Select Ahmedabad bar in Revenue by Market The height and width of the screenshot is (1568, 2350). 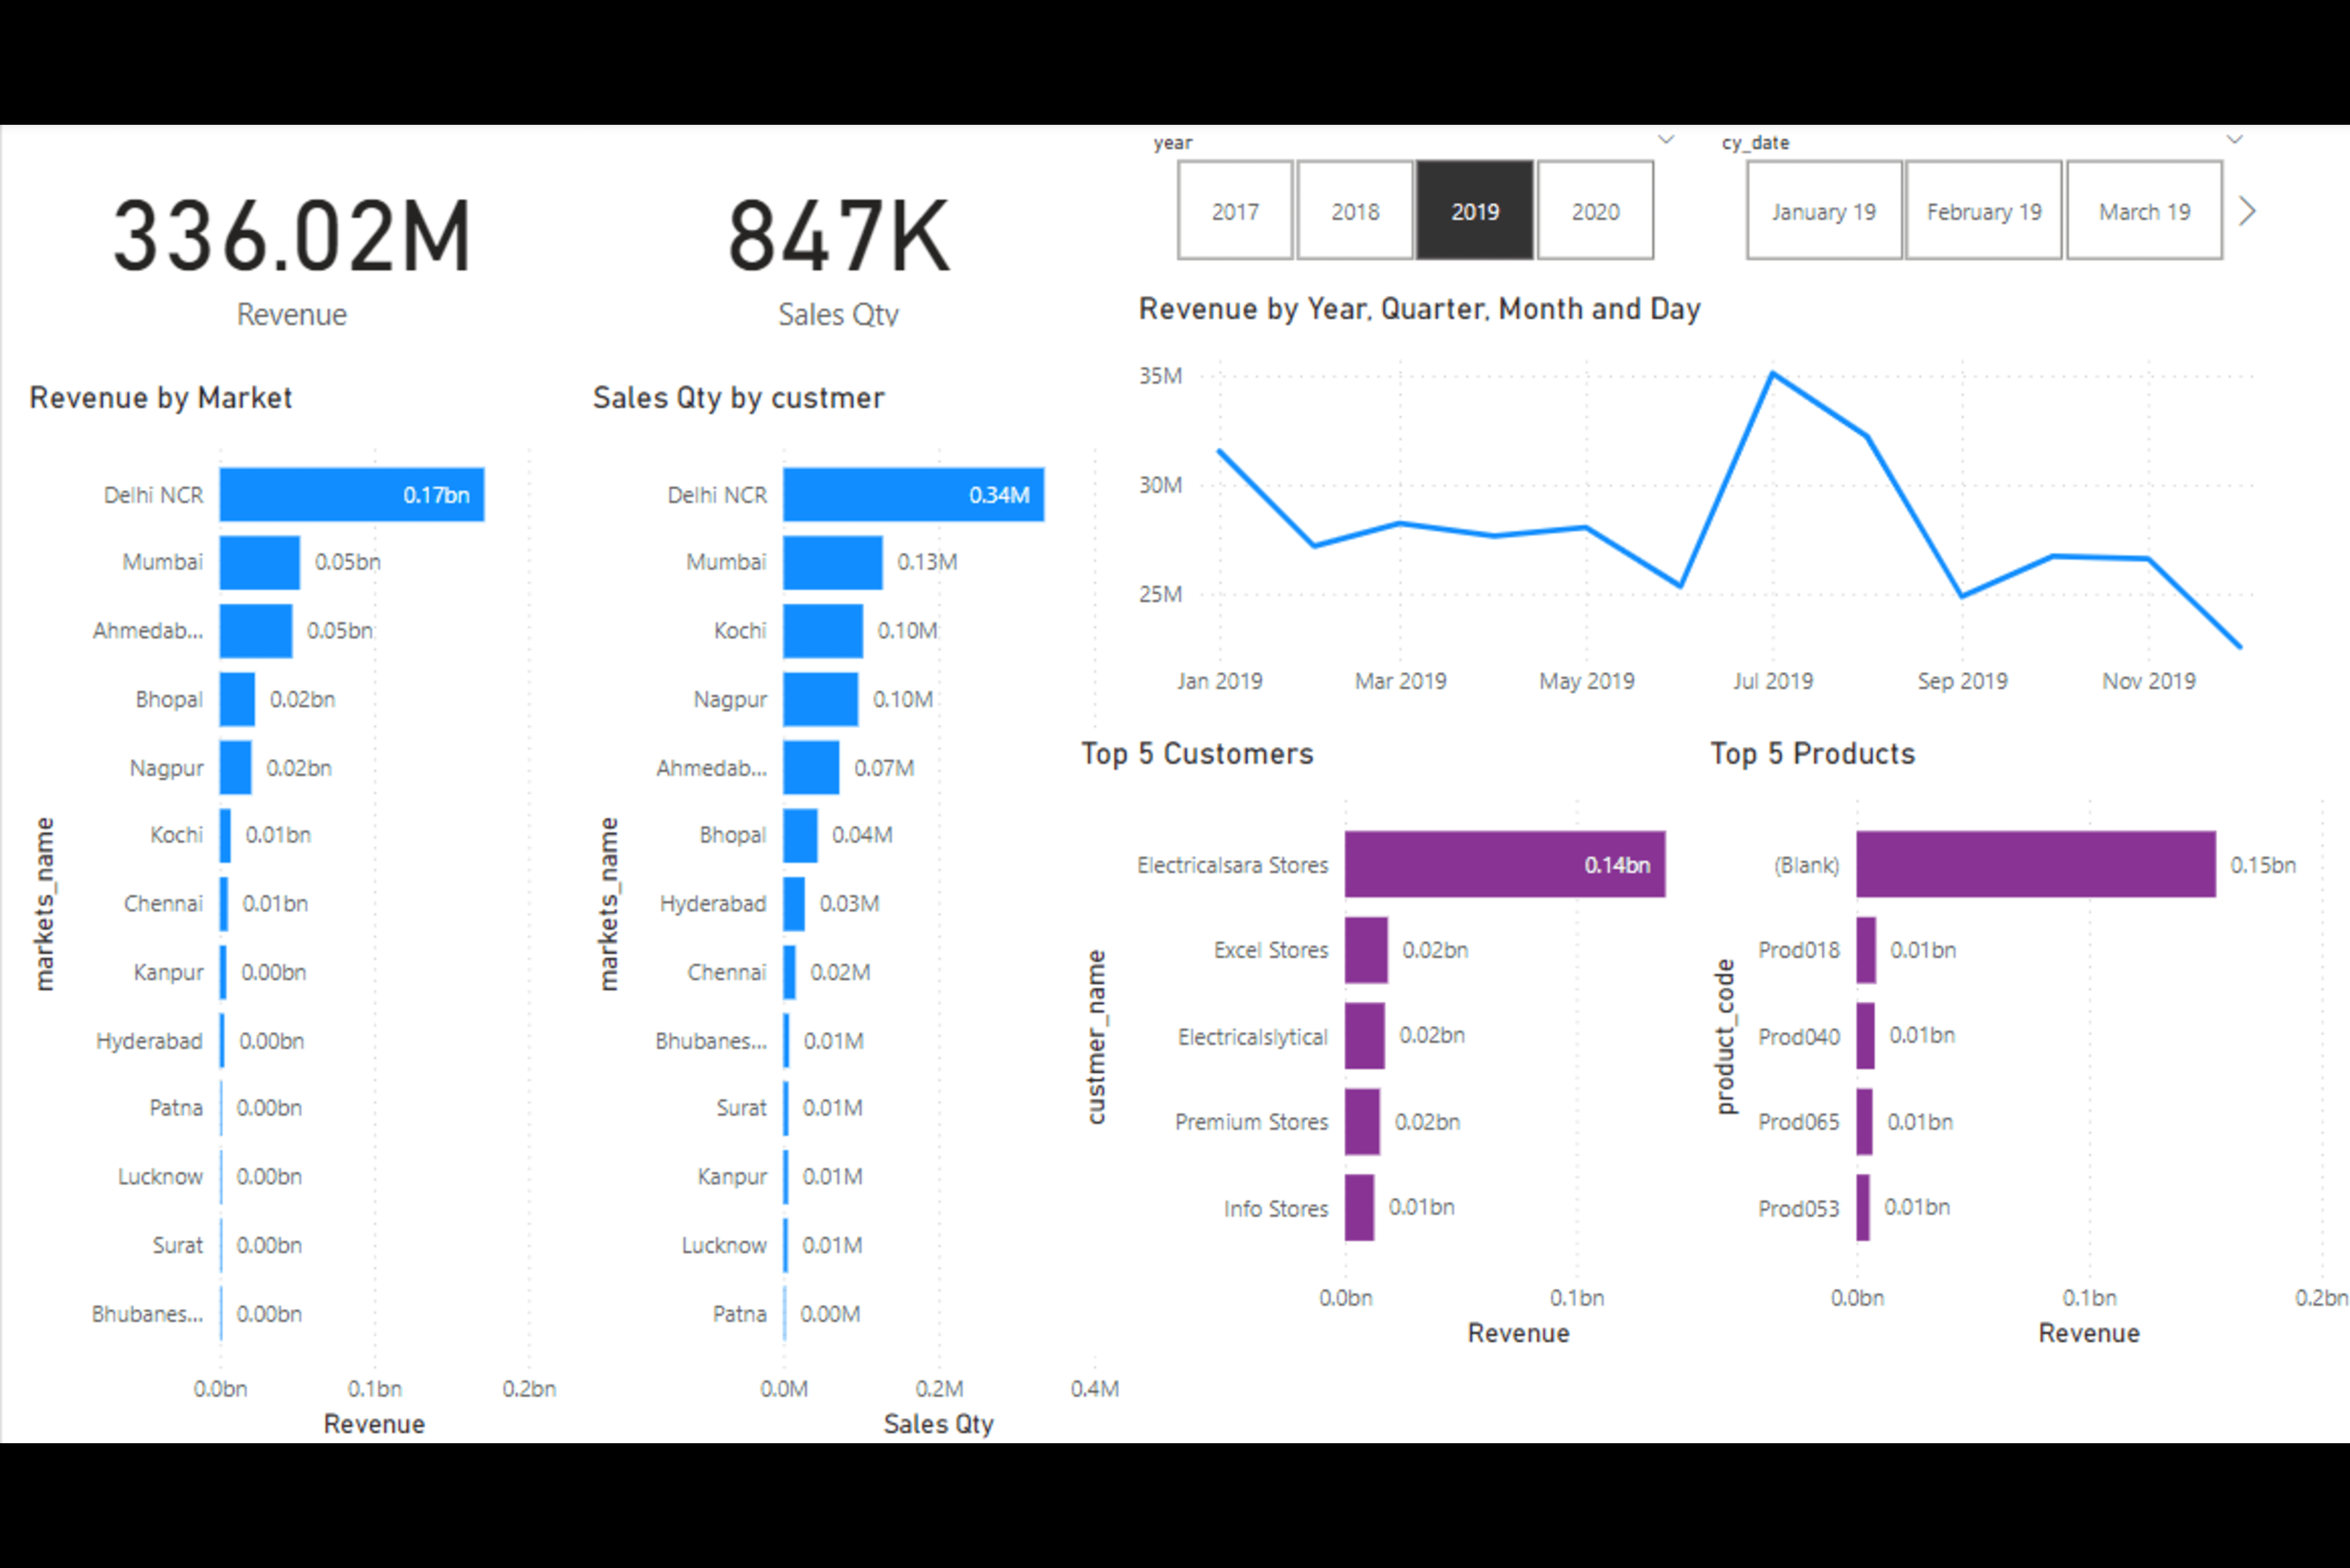tap(256, 631)
